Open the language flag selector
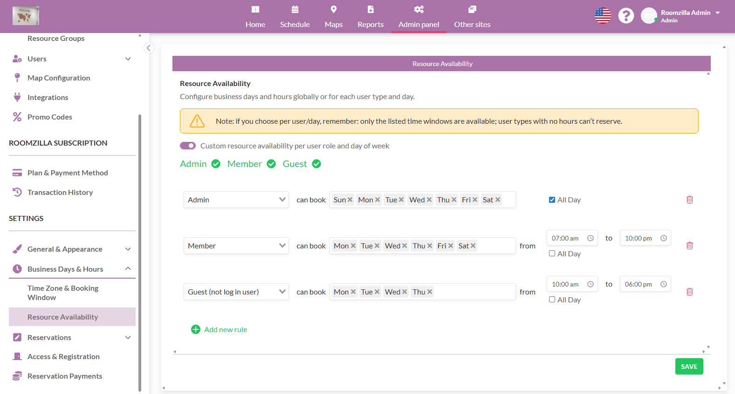Viewport: 735px width, 394px height. (x=603, y=16)
